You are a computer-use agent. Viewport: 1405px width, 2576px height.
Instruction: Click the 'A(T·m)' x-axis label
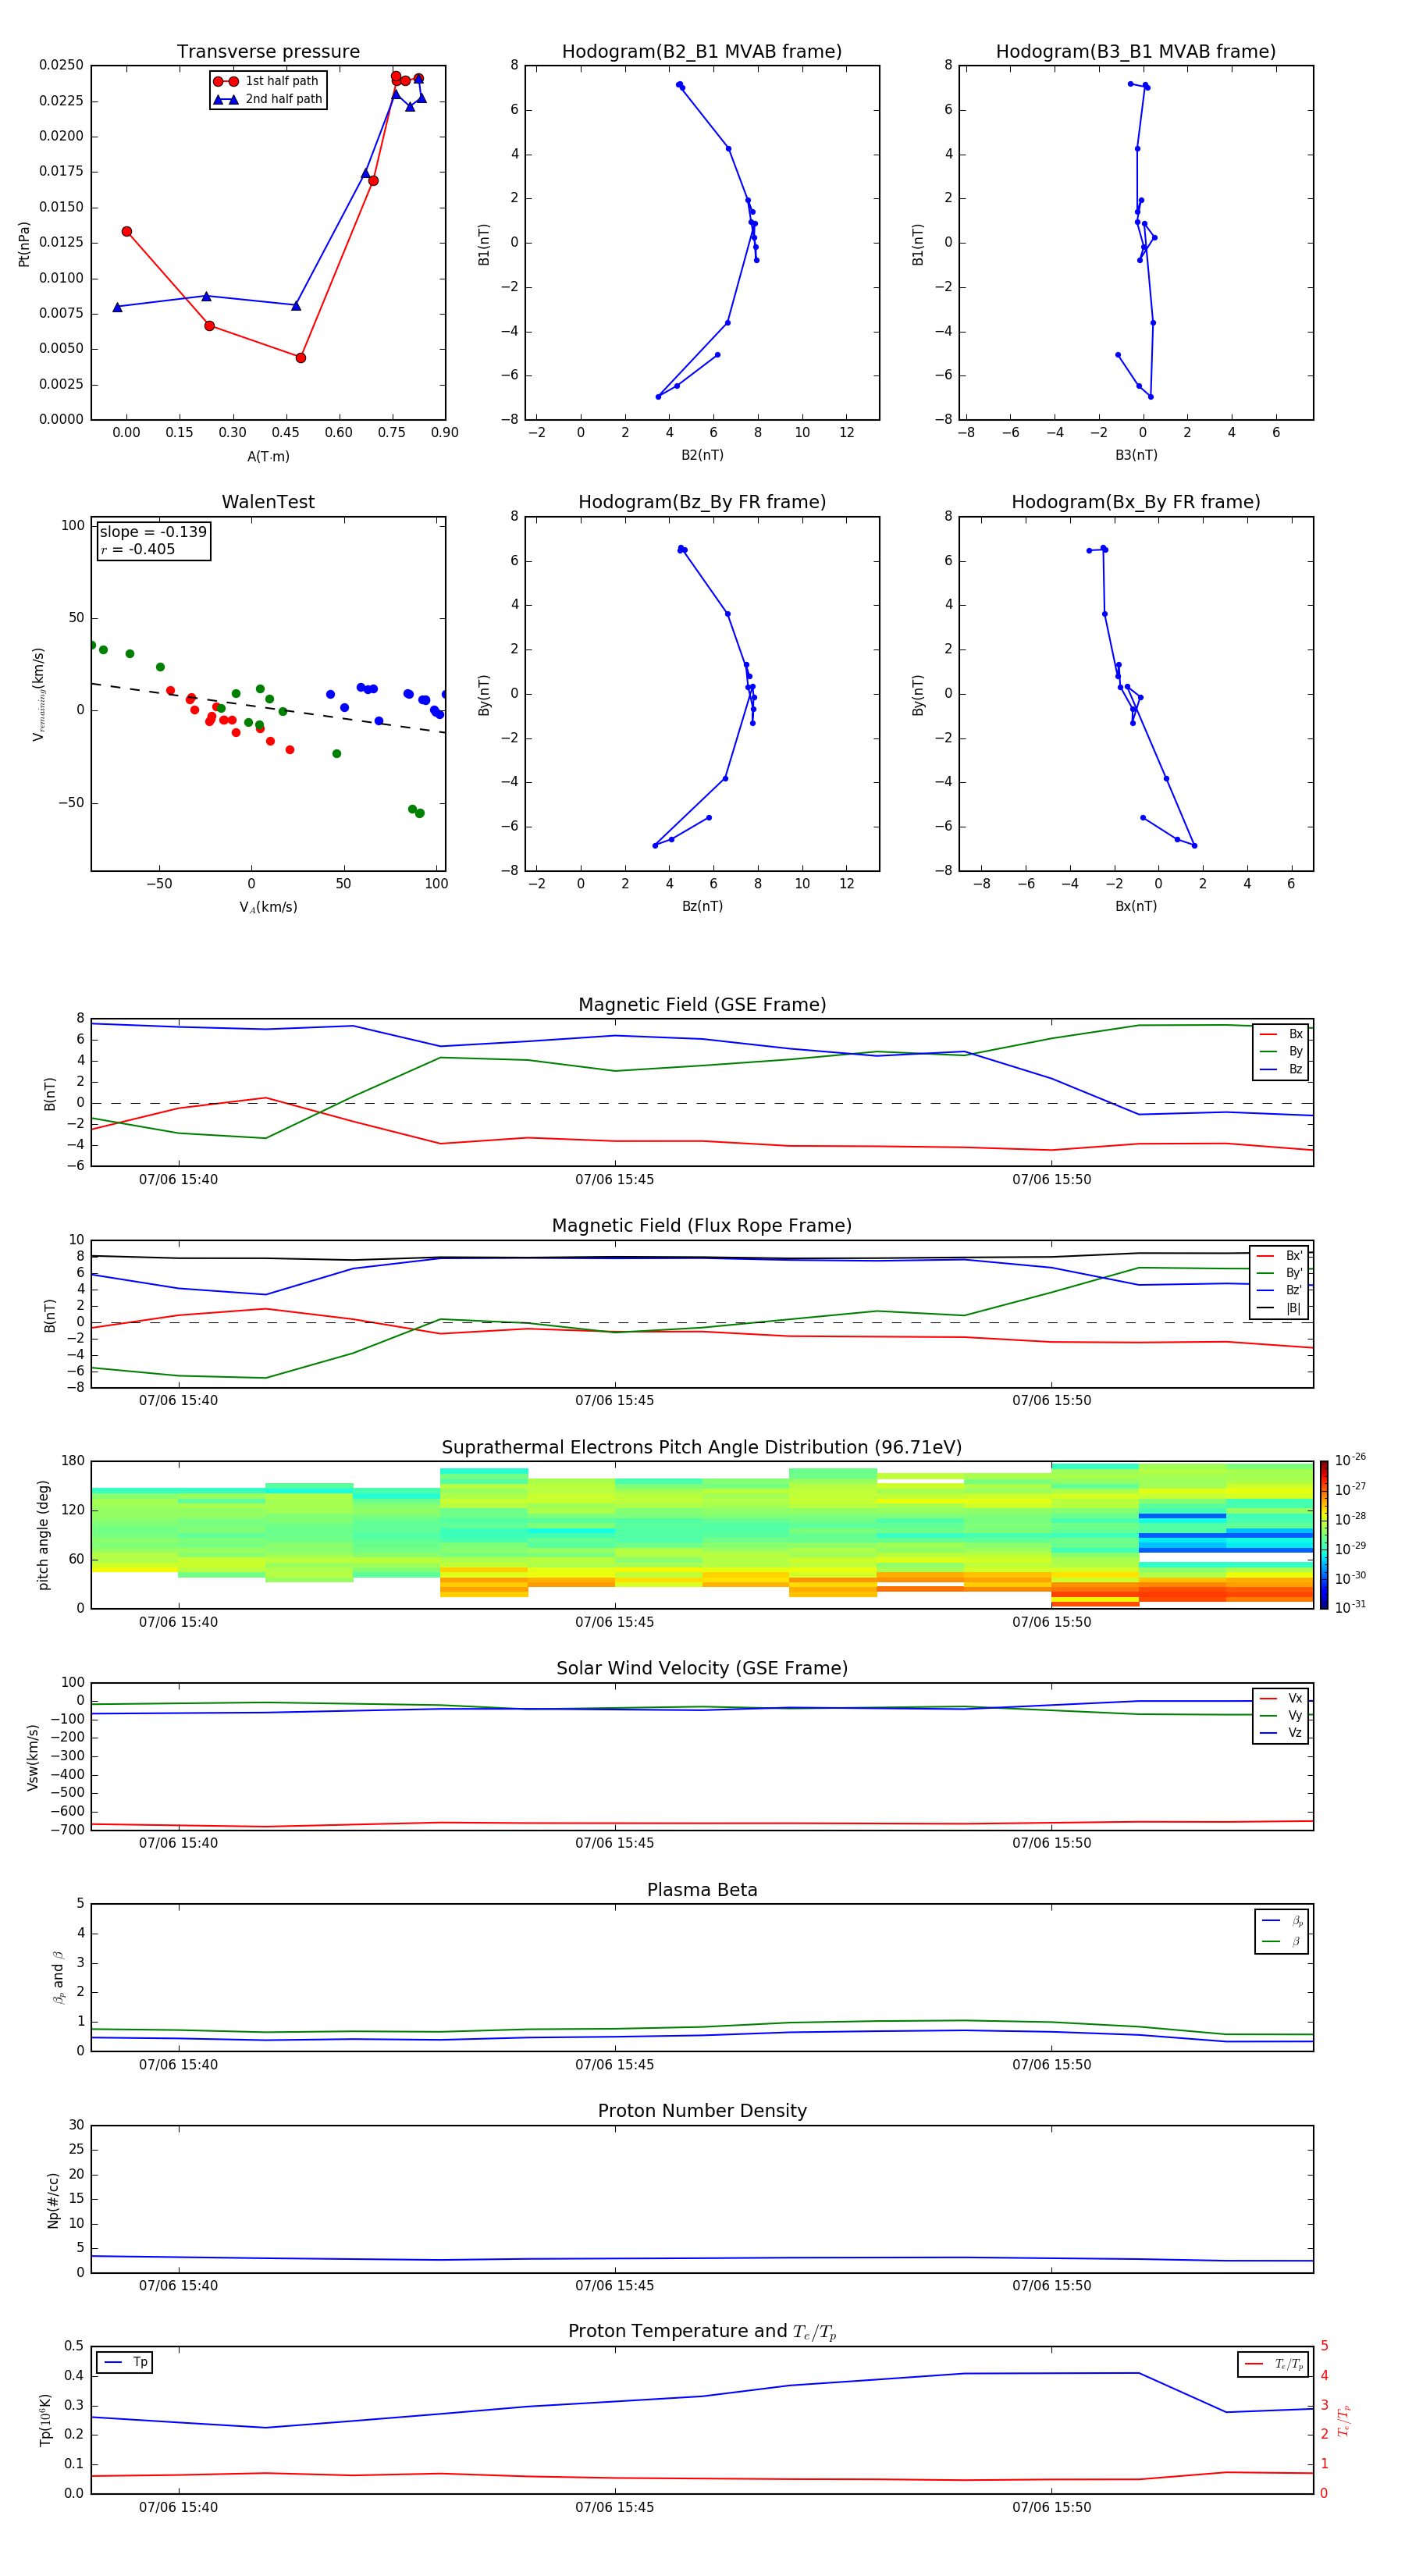pyautogui.click(x=268, y=457)
